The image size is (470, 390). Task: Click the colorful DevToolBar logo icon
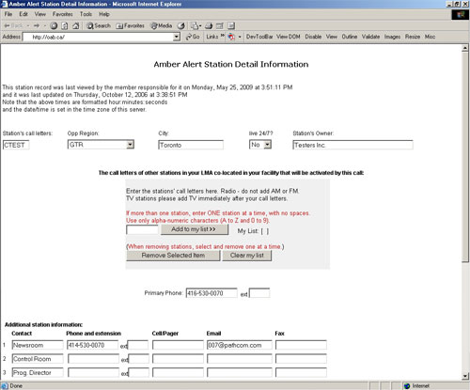tap(231, 37)
